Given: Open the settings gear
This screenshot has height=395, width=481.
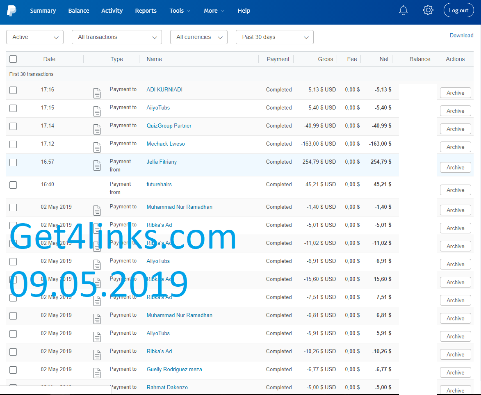Looking at the screenshot, I should pyautogui.click(x=428, y=10).
